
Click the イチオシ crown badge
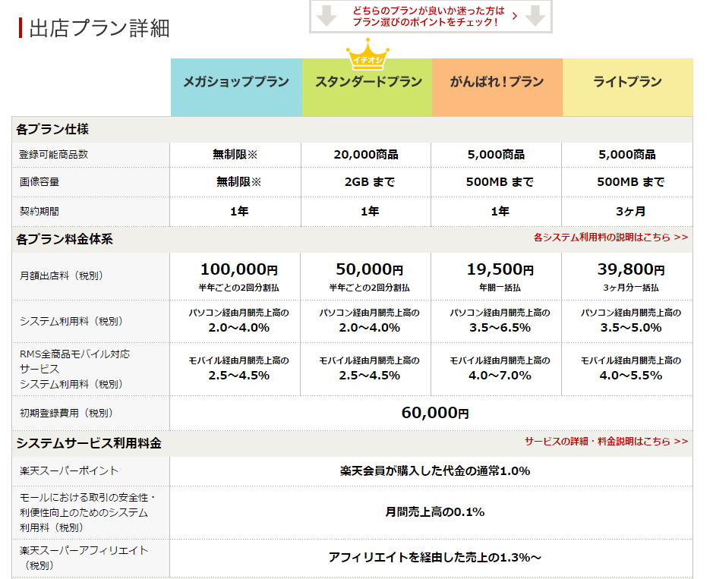pos(368,57)
